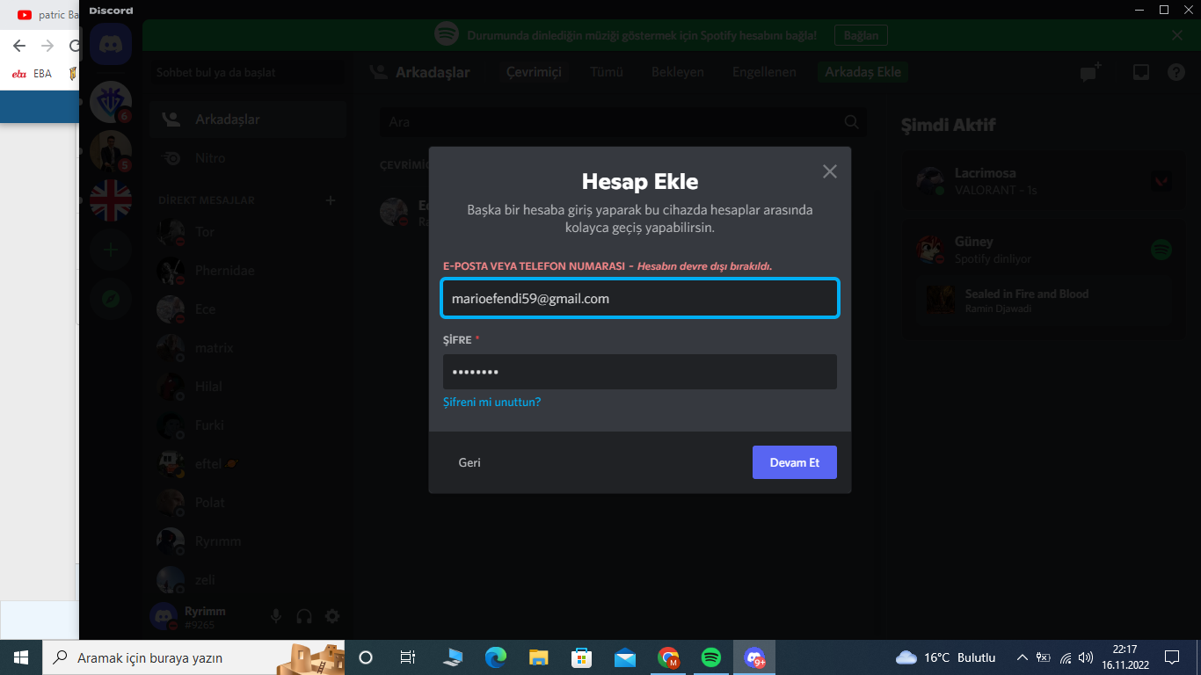Expand the hidden system tray icons
The image size is (1201, 675).
tap(1022, 657)
